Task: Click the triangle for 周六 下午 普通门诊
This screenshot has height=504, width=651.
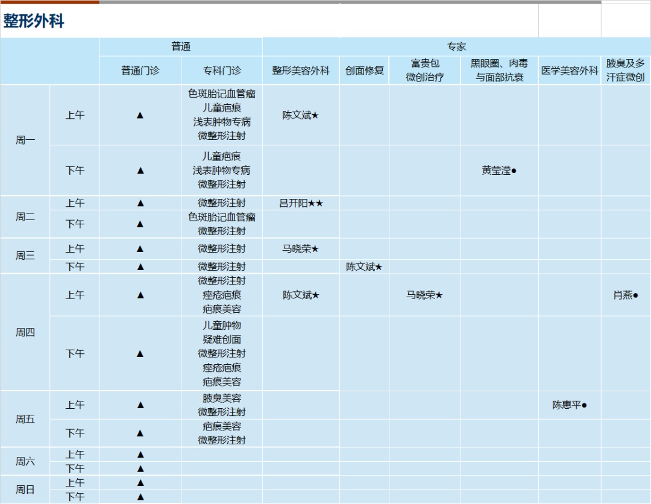Action: (x=140, y=468)
